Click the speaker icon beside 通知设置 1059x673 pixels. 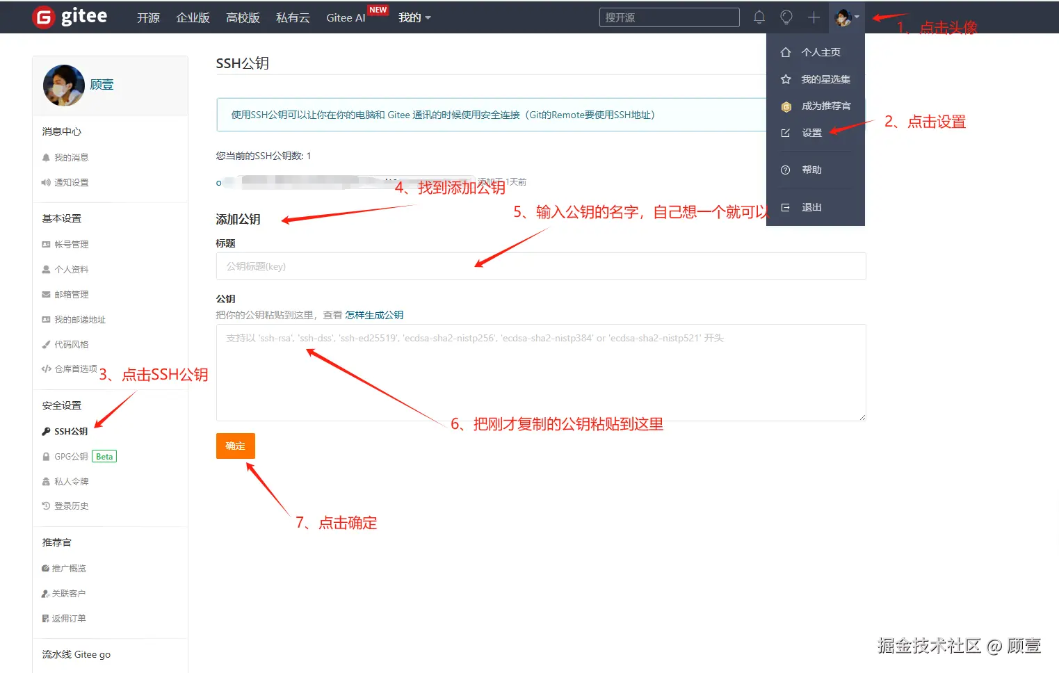tap(46, 183)
